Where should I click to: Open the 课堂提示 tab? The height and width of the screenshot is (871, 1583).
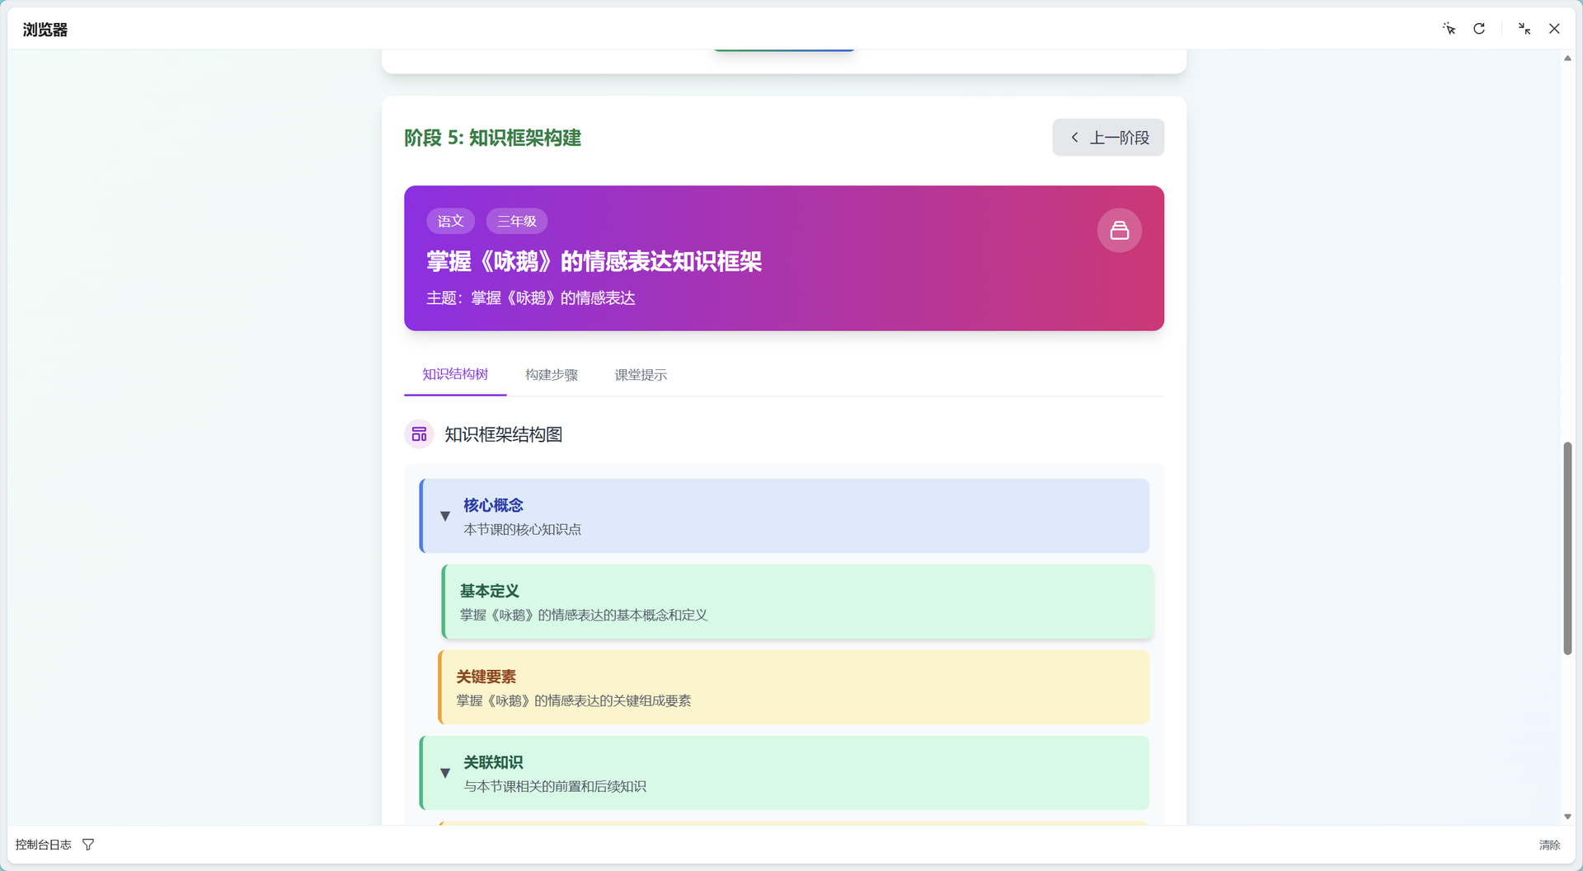[x=641, y=375]
